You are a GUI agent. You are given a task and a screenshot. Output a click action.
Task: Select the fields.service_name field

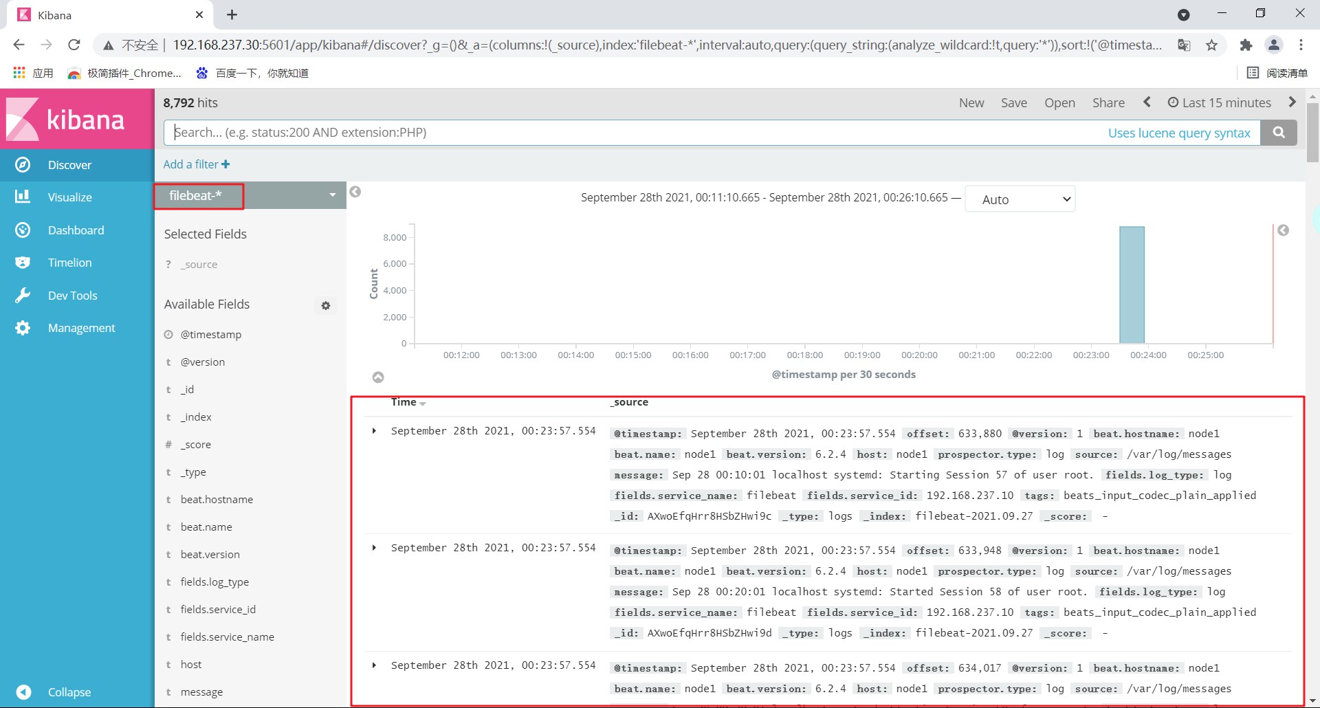pos(227,637)
